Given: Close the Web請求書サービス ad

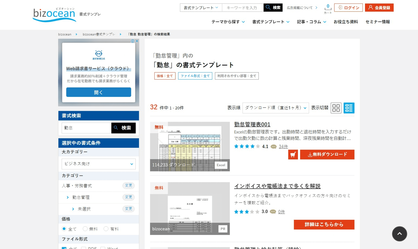Looking at the screenshot, I should 137,41.
